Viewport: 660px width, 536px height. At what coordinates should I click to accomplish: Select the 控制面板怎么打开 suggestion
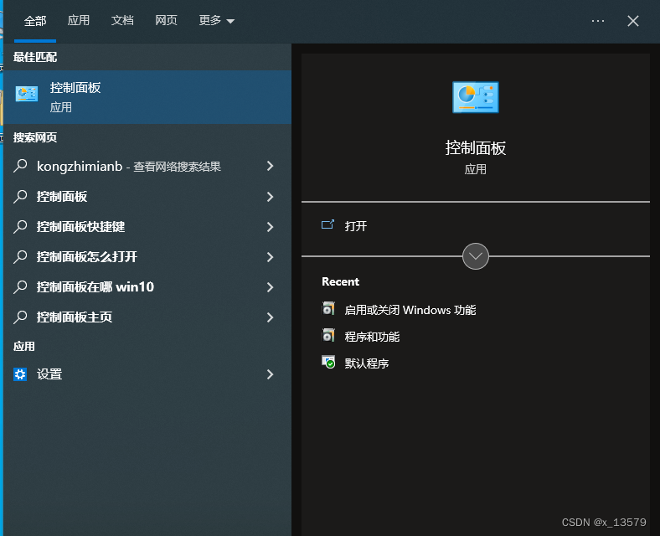pyautogui.click(x=147, y=257)
